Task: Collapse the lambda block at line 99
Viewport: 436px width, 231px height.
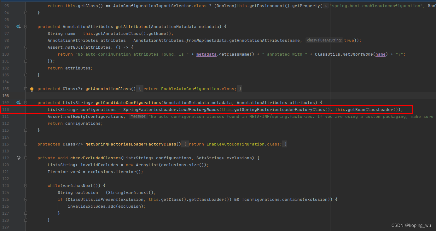Action: 26,47
